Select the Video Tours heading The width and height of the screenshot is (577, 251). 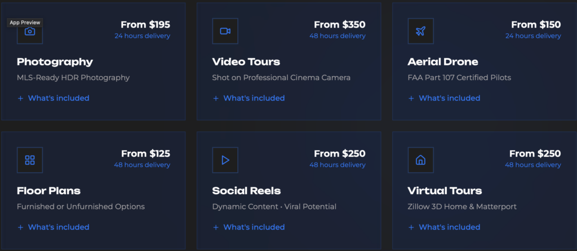tap(246, 62)
